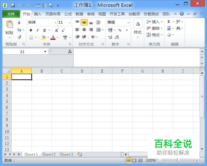Screen dimensions: 207x166
Task: Switch to the 页面布局 tab
Action: 53,14
